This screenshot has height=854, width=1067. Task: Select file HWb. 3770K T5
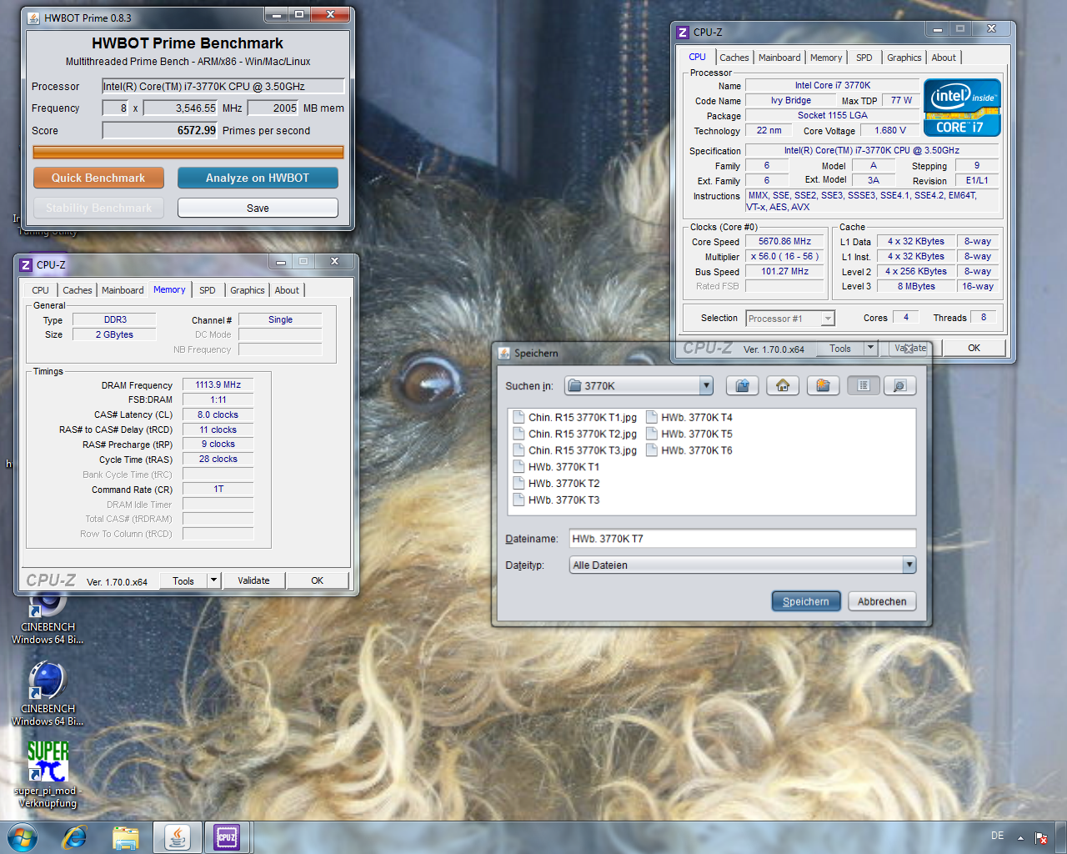click(689, 434)
